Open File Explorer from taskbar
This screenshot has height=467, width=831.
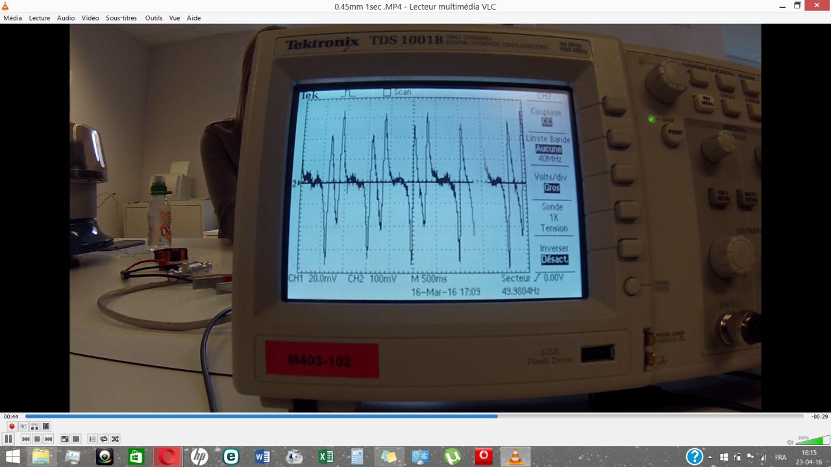[x=41, y=457]
